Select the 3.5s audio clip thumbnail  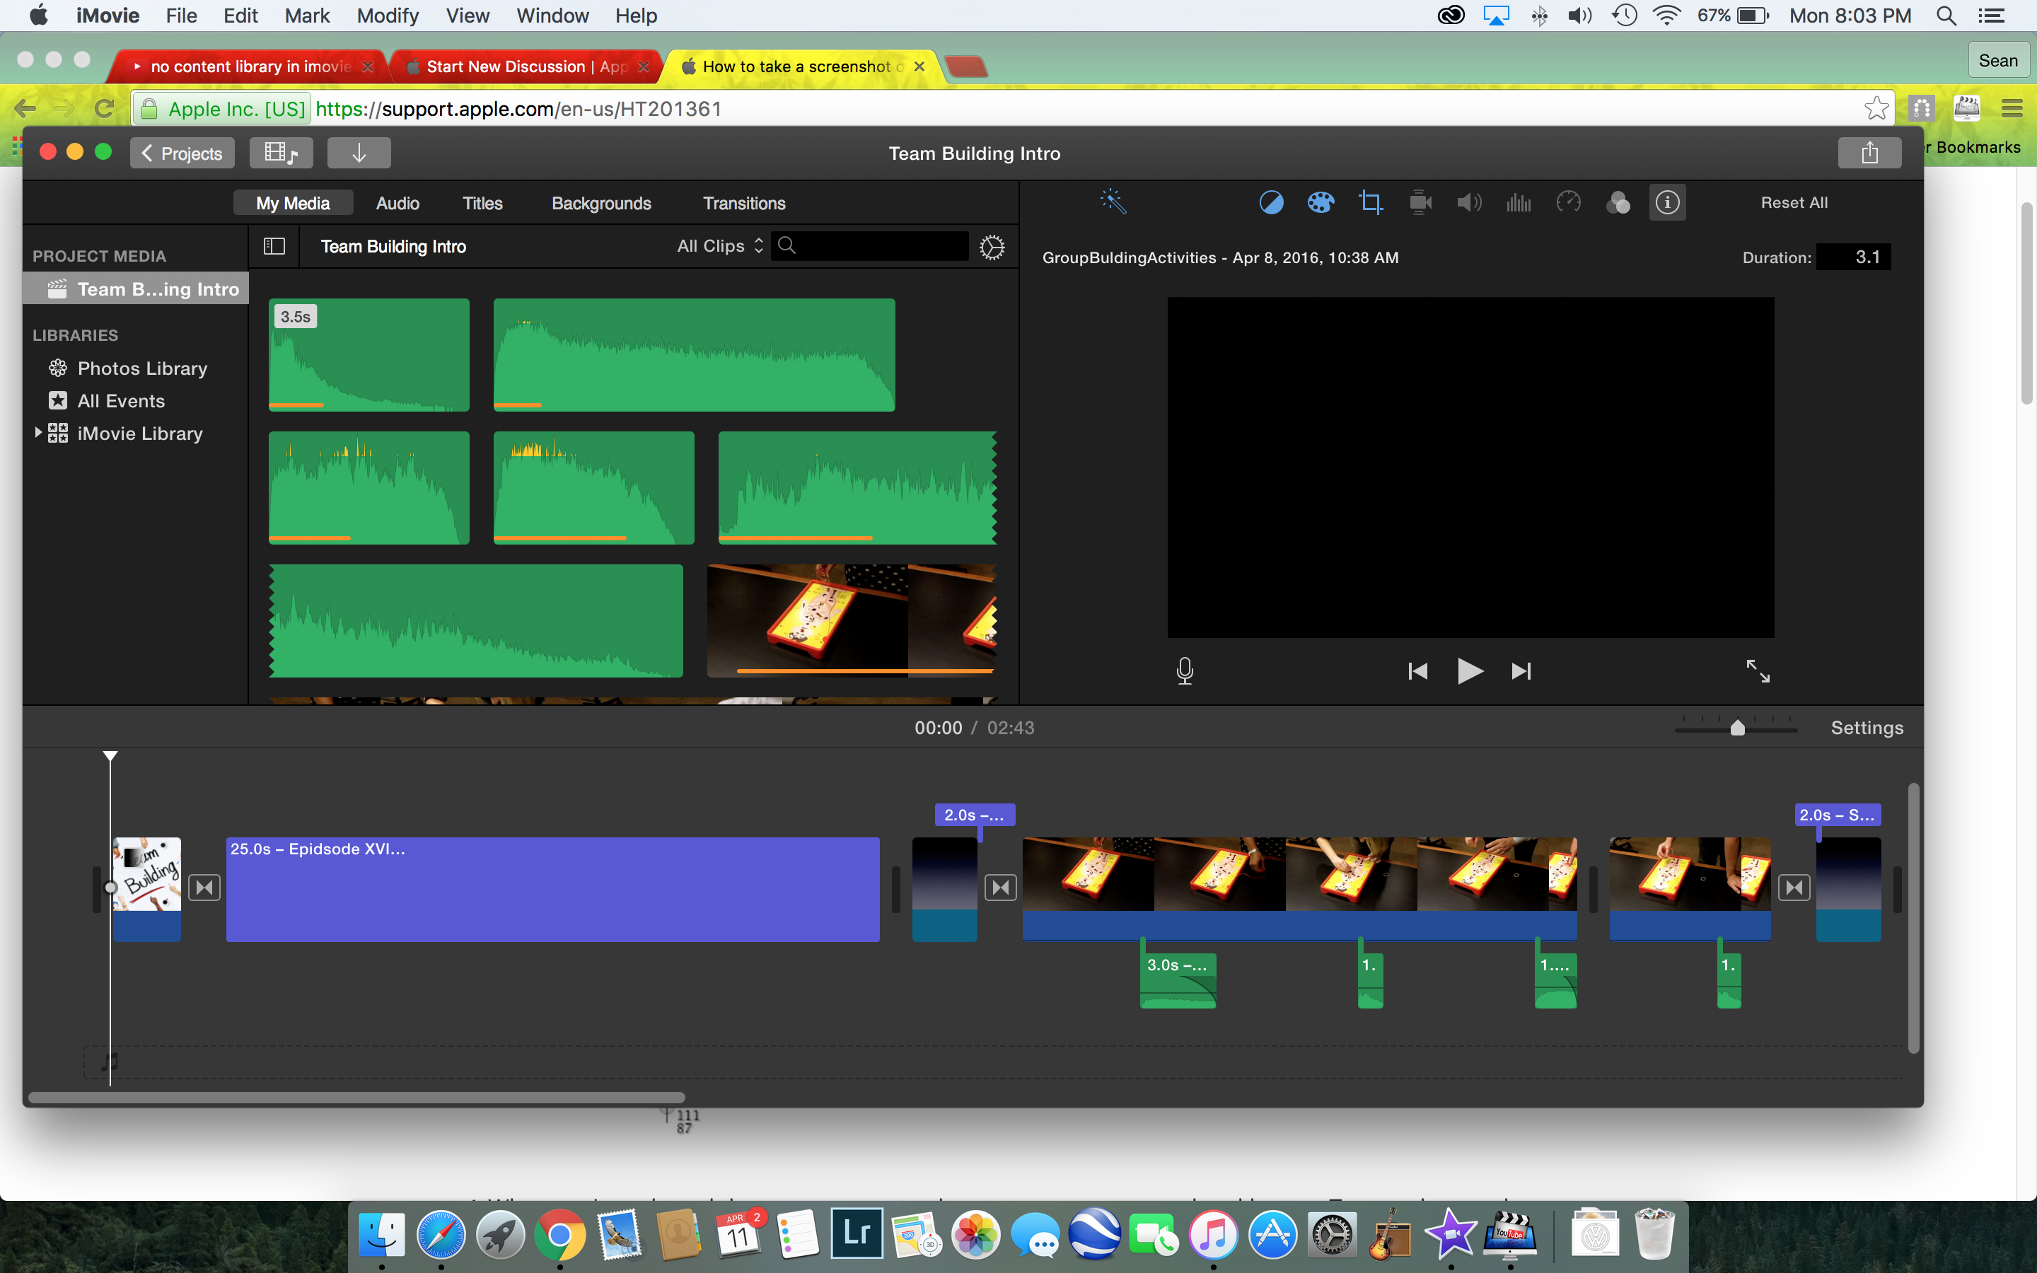coord(368,354)
